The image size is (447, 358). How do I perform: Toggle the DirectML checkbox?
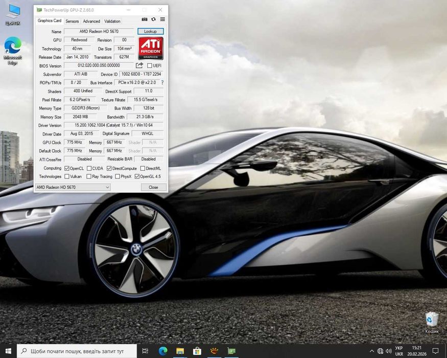coord(143,168)
